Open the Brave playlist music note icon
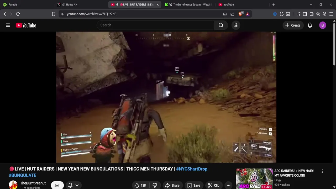Viewport: 336px width, 189px height. [x=298, y=14]
